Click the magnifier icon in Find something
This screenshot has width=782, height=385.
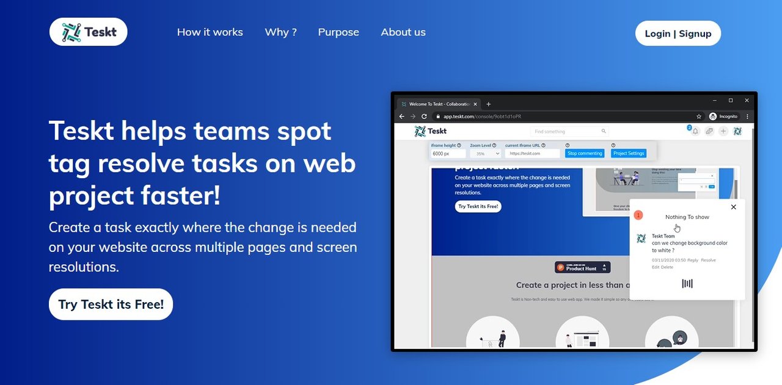coord(604,131)
